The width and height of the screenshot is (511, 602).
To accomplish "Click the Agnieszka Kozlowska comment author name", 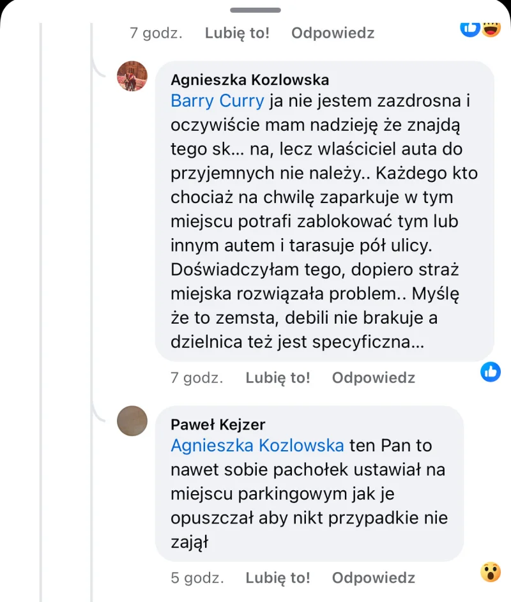I will point(250,80).
